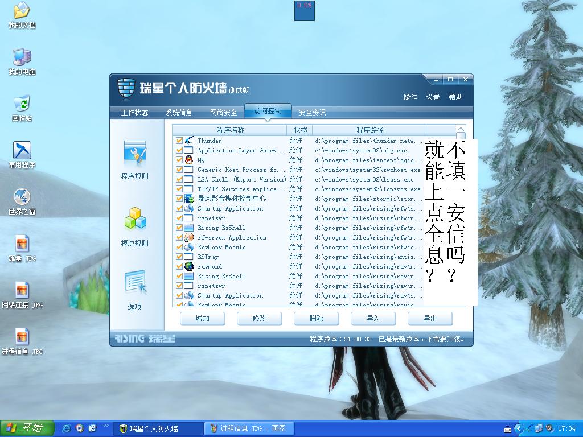Switch to 安全资讯 tab
The image size is (583, 437).
pyautogui.click(x=312, y=113)
